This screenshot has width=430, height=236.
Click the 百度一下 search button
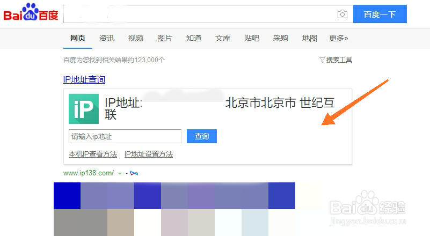[x=380, y=14]
